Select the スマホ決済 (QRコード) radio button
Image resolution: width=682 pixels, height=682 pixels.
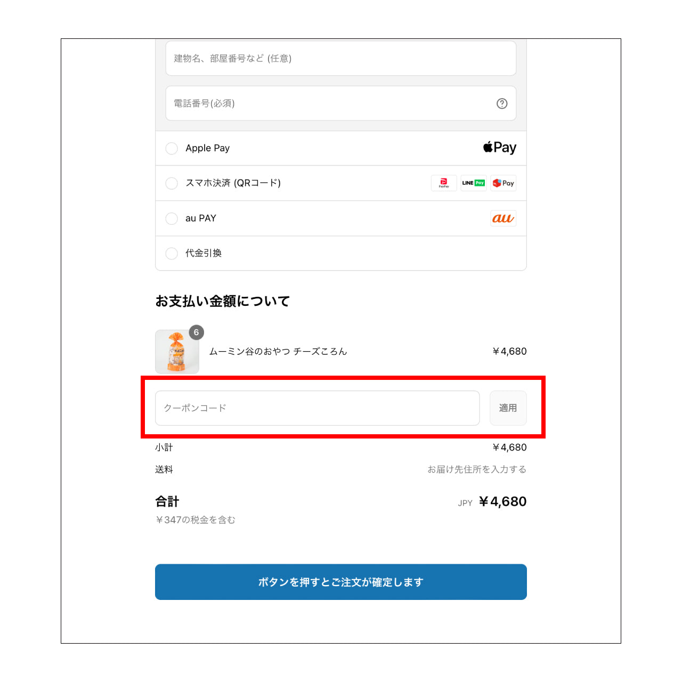(x=172, y=183)
